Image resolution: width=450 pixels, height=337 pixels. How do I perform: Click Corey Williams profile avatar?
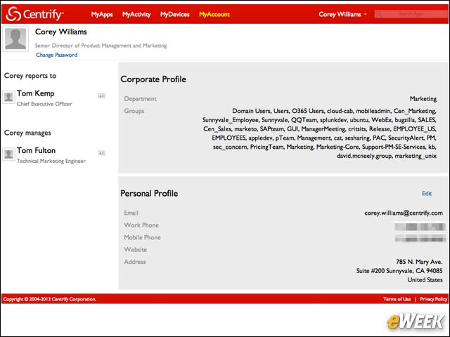[15, 39]
